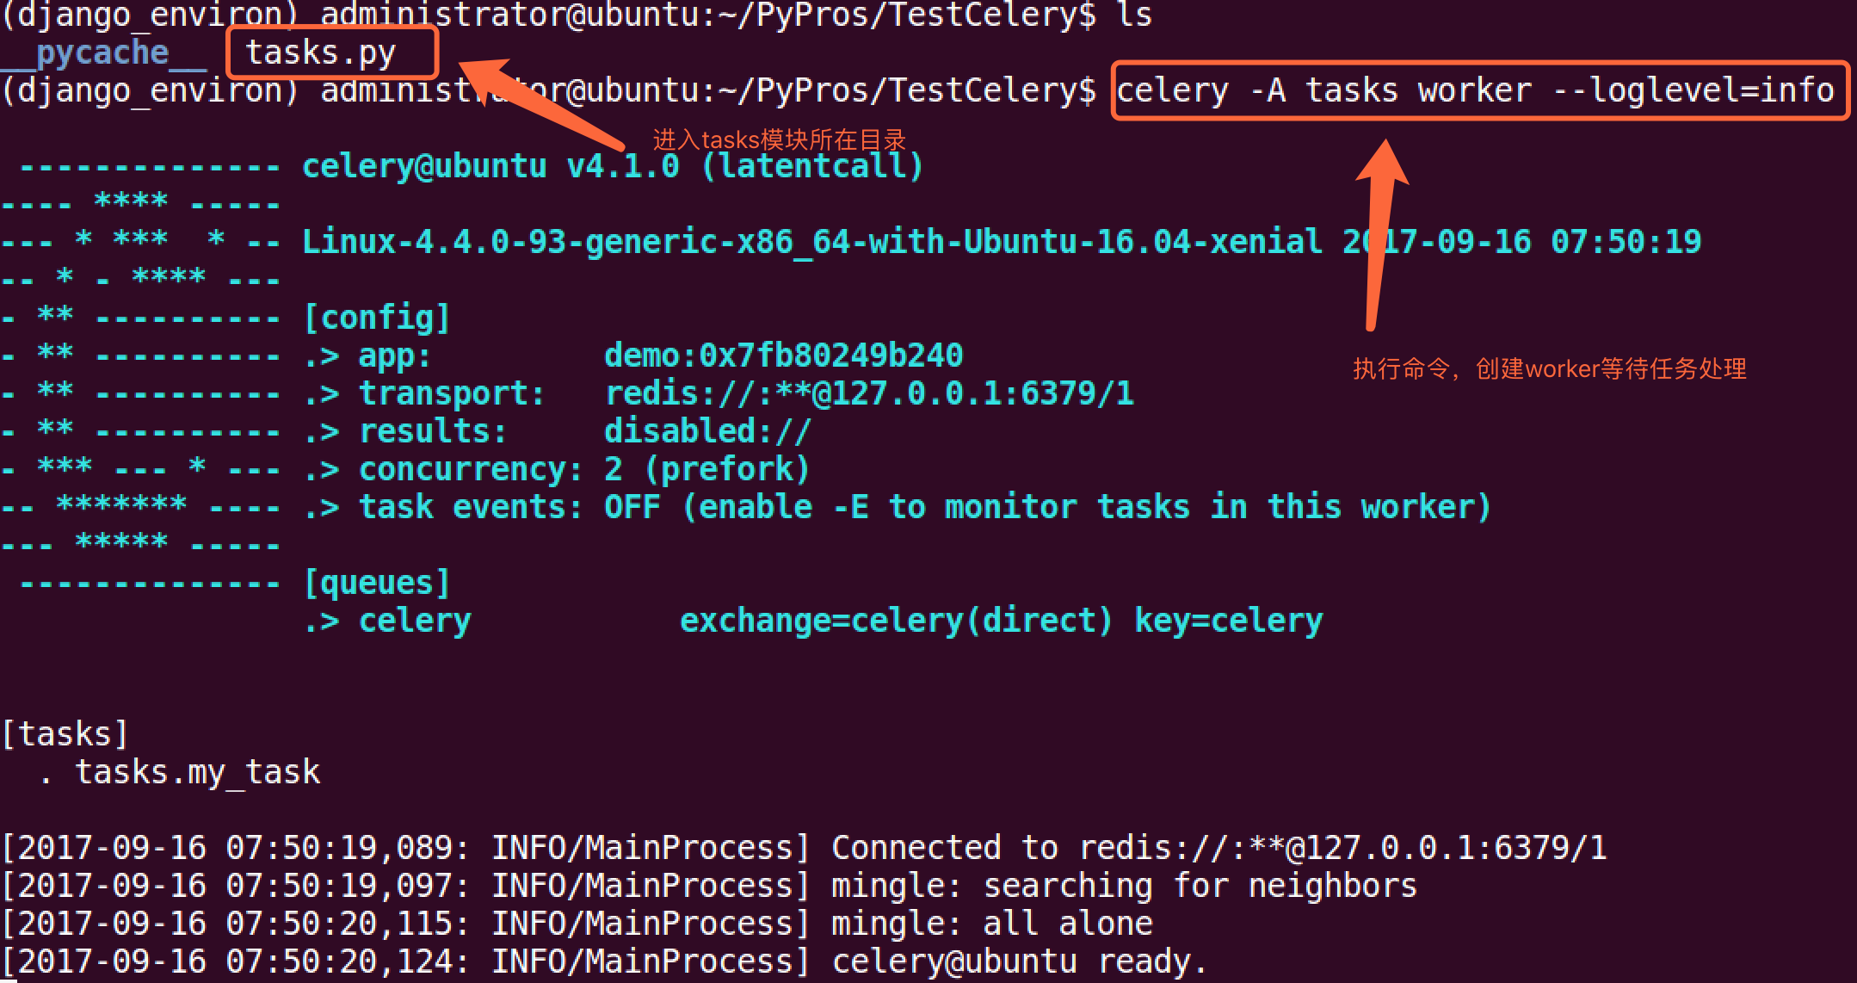The height and width of the screenshot is (983, 1857).
Task: Click the [queues] section header
Action: [377, 583]
